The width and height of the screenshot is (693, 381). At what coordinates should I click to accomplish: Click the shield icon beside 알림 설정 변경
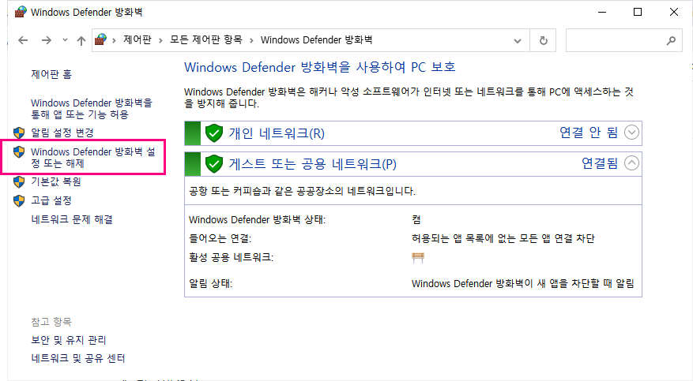pos(19,133)
